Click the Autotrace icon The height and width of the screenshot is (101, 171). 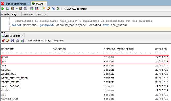tap(20, 9)
